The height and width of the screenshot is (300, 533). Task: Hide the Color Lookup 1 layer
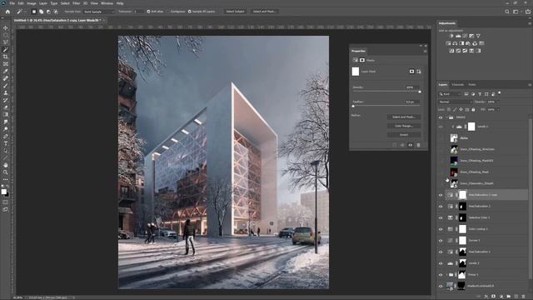[441, 229]
